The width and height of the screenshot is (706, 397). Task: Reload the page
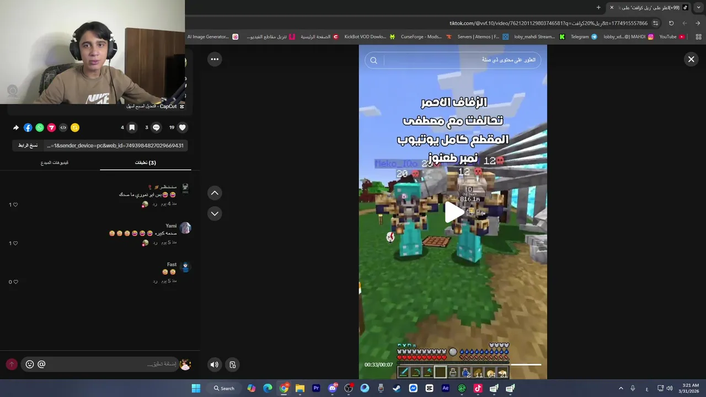pyautogui.click(x=671, y=23)
